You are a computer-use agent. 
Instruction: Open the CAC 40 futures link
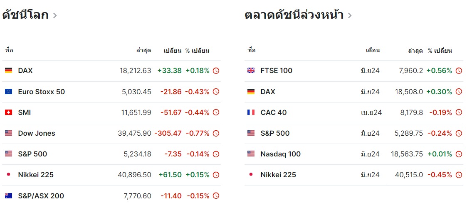click(274, 112)
